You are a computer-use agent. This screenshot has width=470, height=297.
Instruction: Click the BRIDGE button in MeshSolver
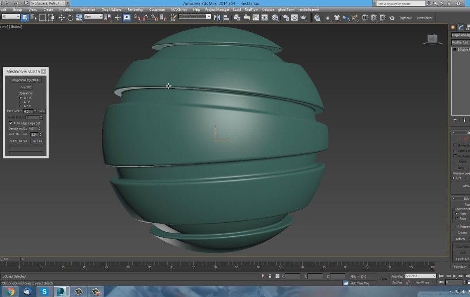tap(38, 141)
